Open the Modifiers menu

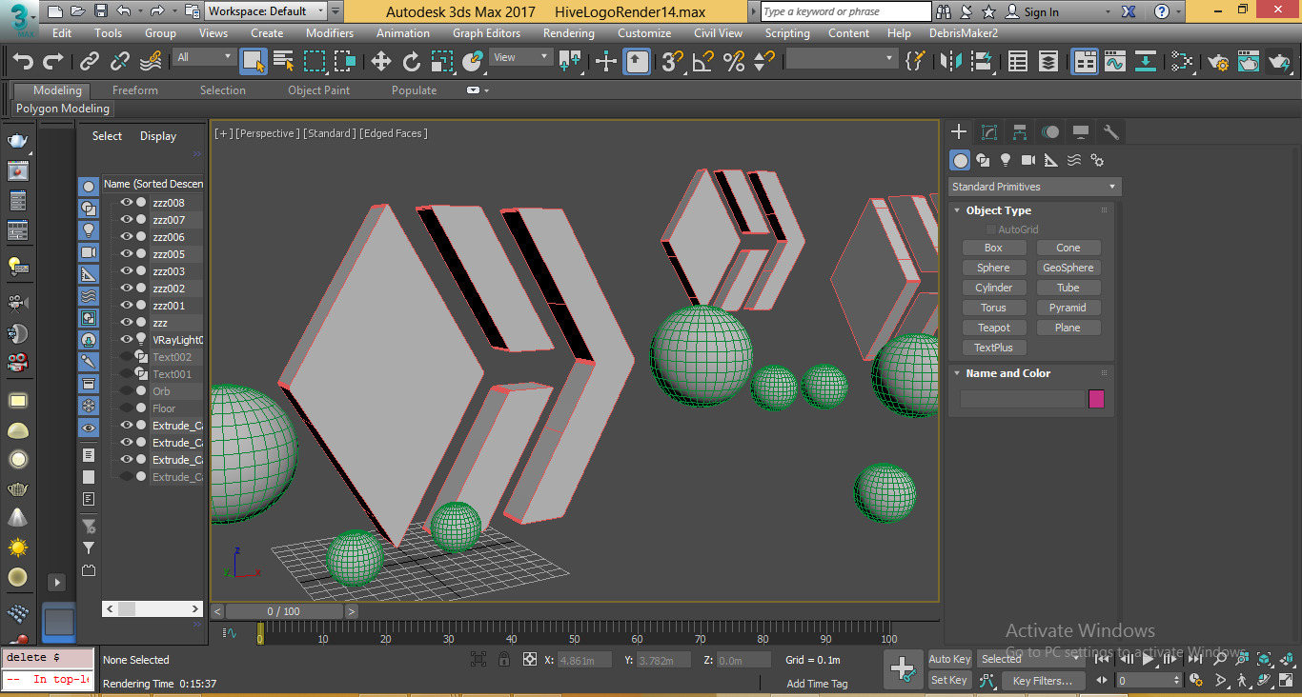(x=330, y=32)
